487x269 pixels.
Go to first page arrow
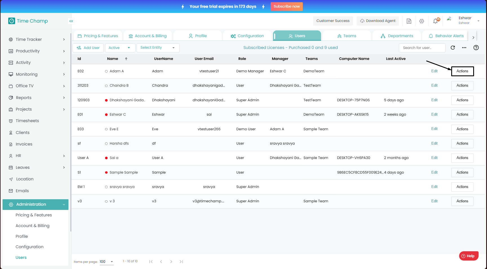pyautogui.click(x=151, y=262)
